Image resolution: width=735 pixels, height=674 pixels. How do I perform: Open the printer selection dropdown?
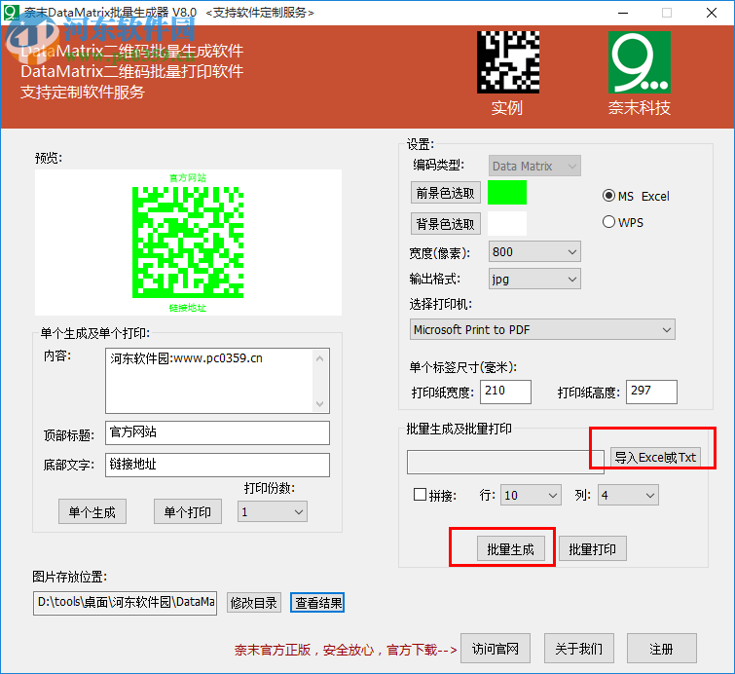(x=542, y=329)
